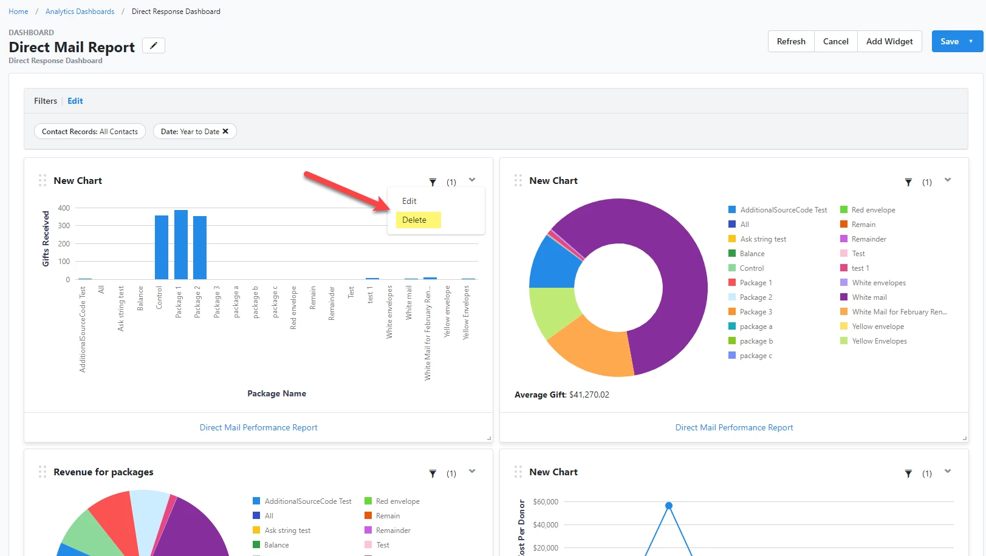The image size is (986, 556).
Task: Click the Revenue for packages widget title
Action: tap(103, 472)
